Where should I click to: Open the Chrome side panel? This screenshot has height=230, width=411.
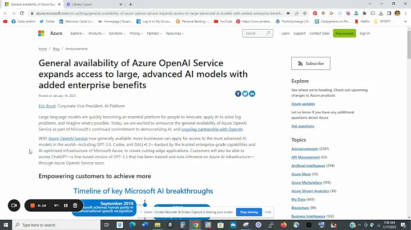click(389, 13)
